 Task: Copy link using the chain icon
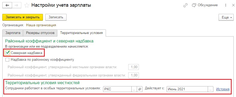pos(185,5)
